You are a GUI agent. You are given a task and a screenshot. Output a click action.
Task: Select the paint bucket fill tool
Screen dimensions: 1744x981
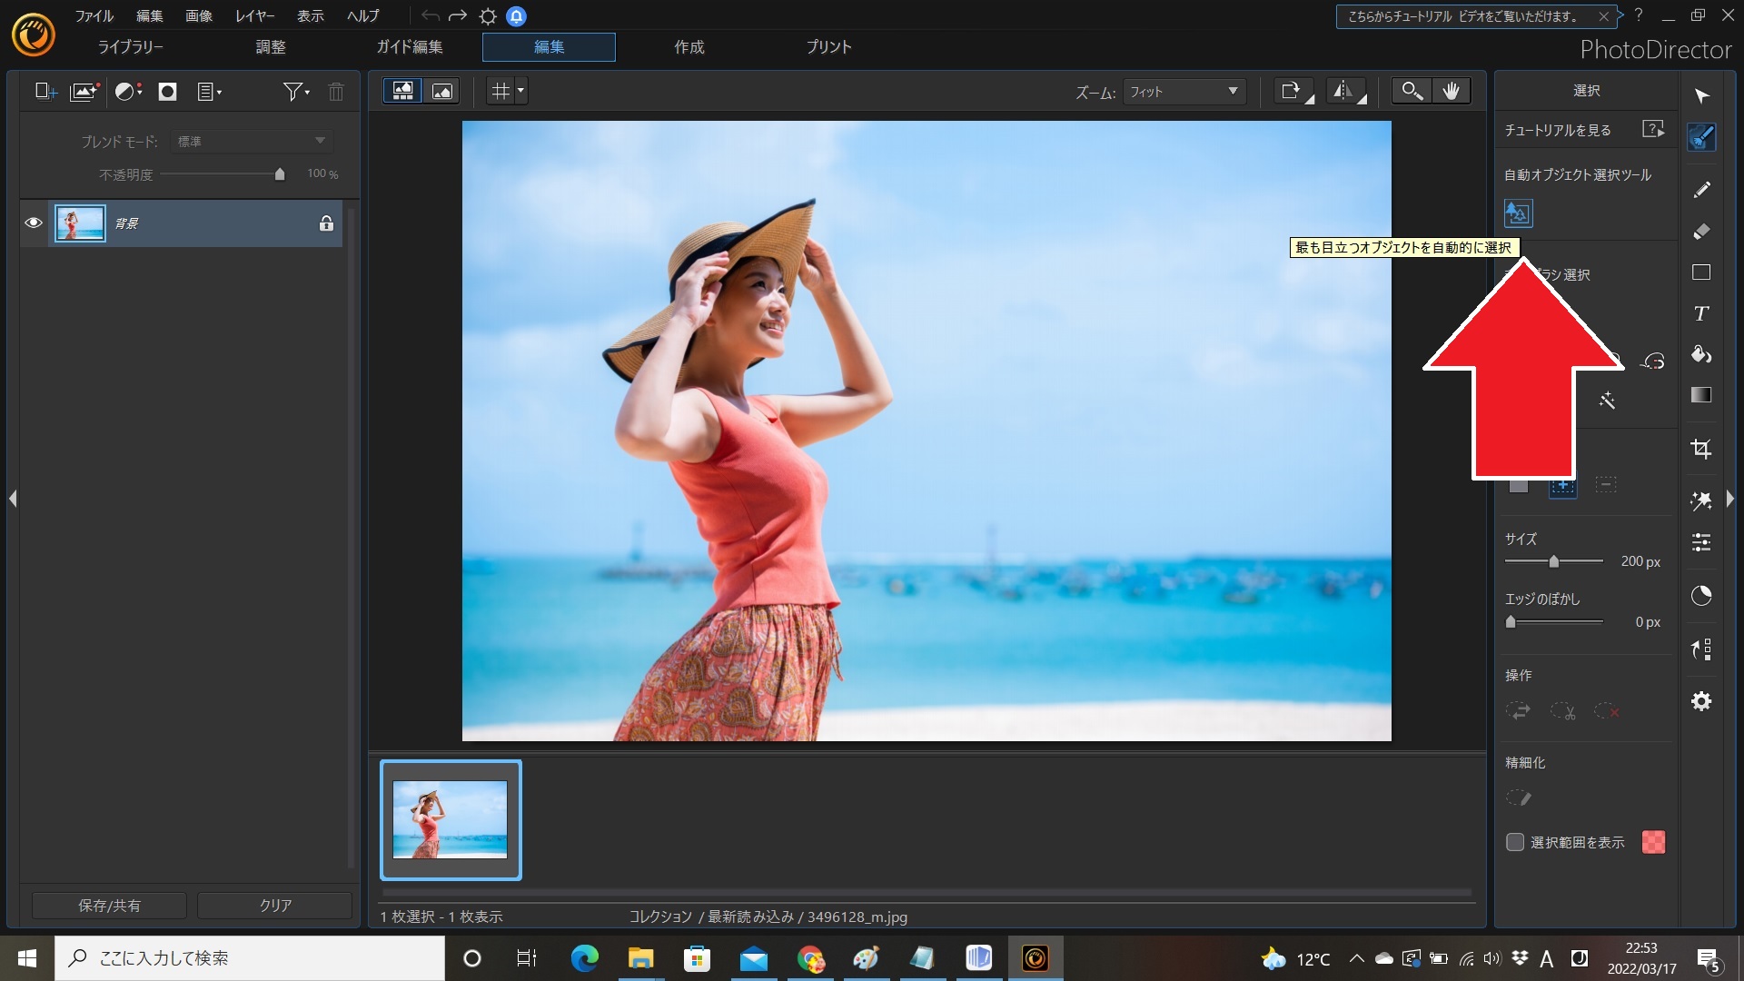tap(1701, 354)
